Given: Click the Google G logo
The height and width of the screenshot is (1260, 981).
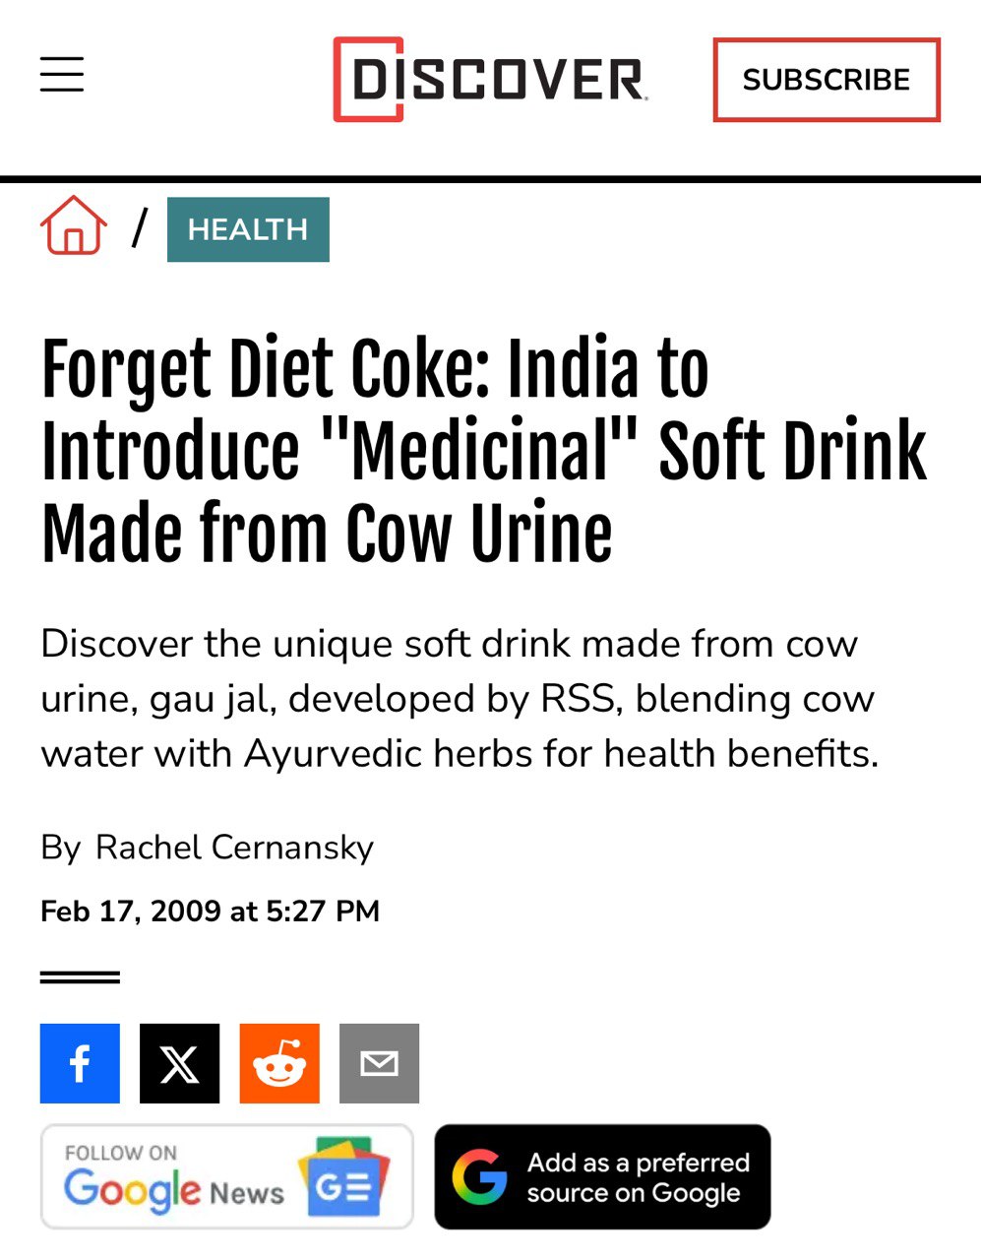Looking at the screenshot, I should (x=479, y=1177).
